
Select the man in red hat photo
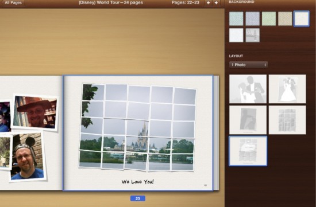point(35,112)
